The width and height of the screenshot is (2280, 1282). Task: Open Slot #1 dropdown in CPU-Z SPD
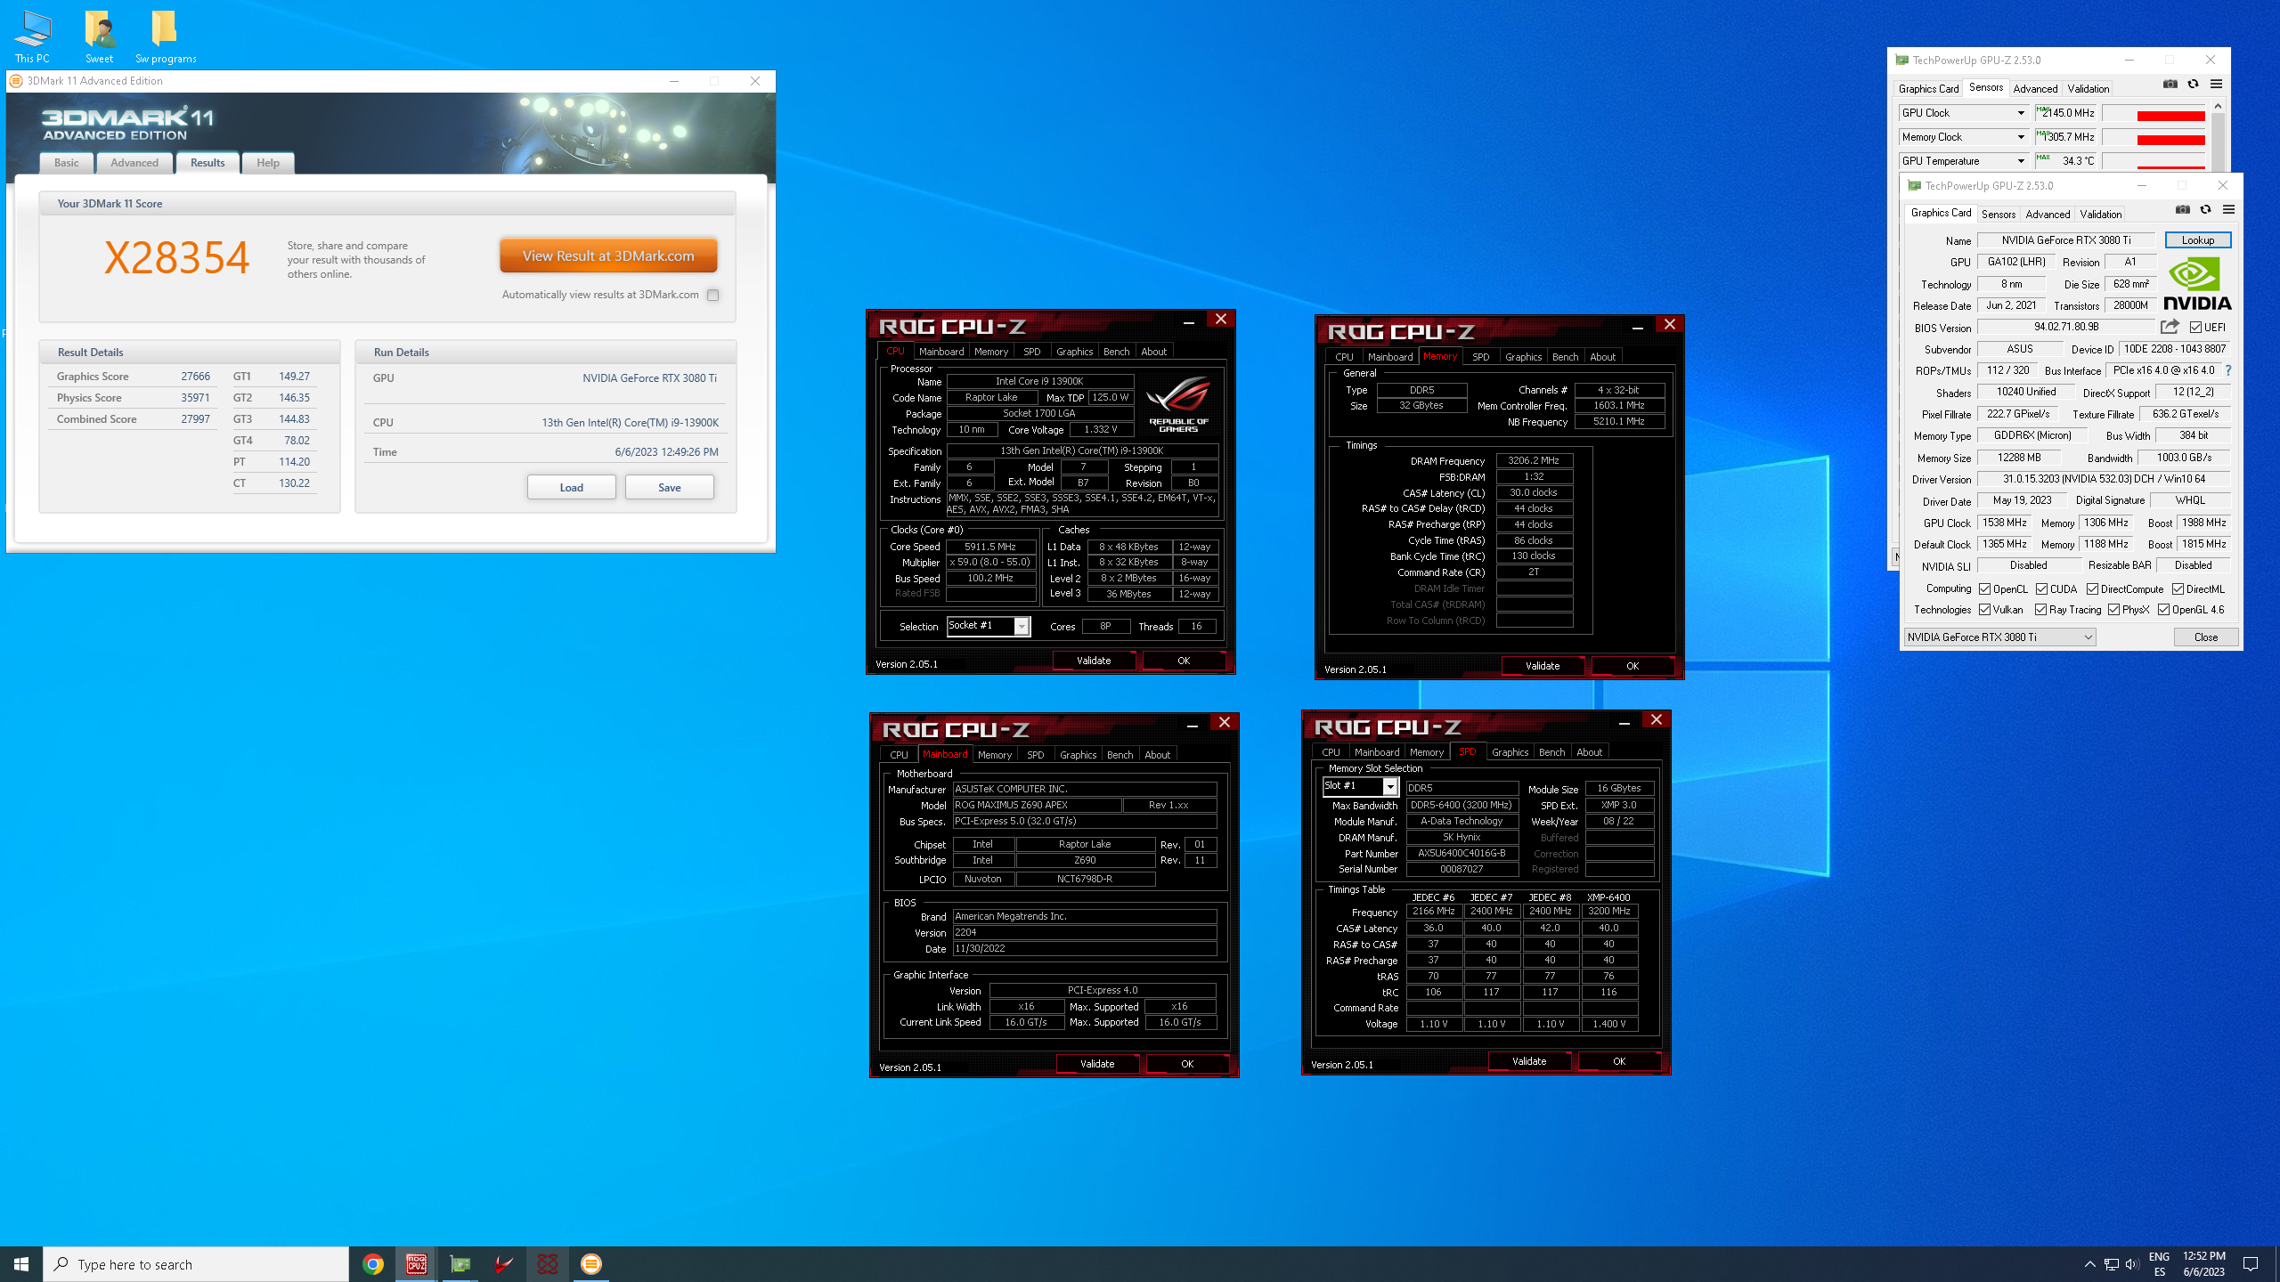(x=1360, y=786)
